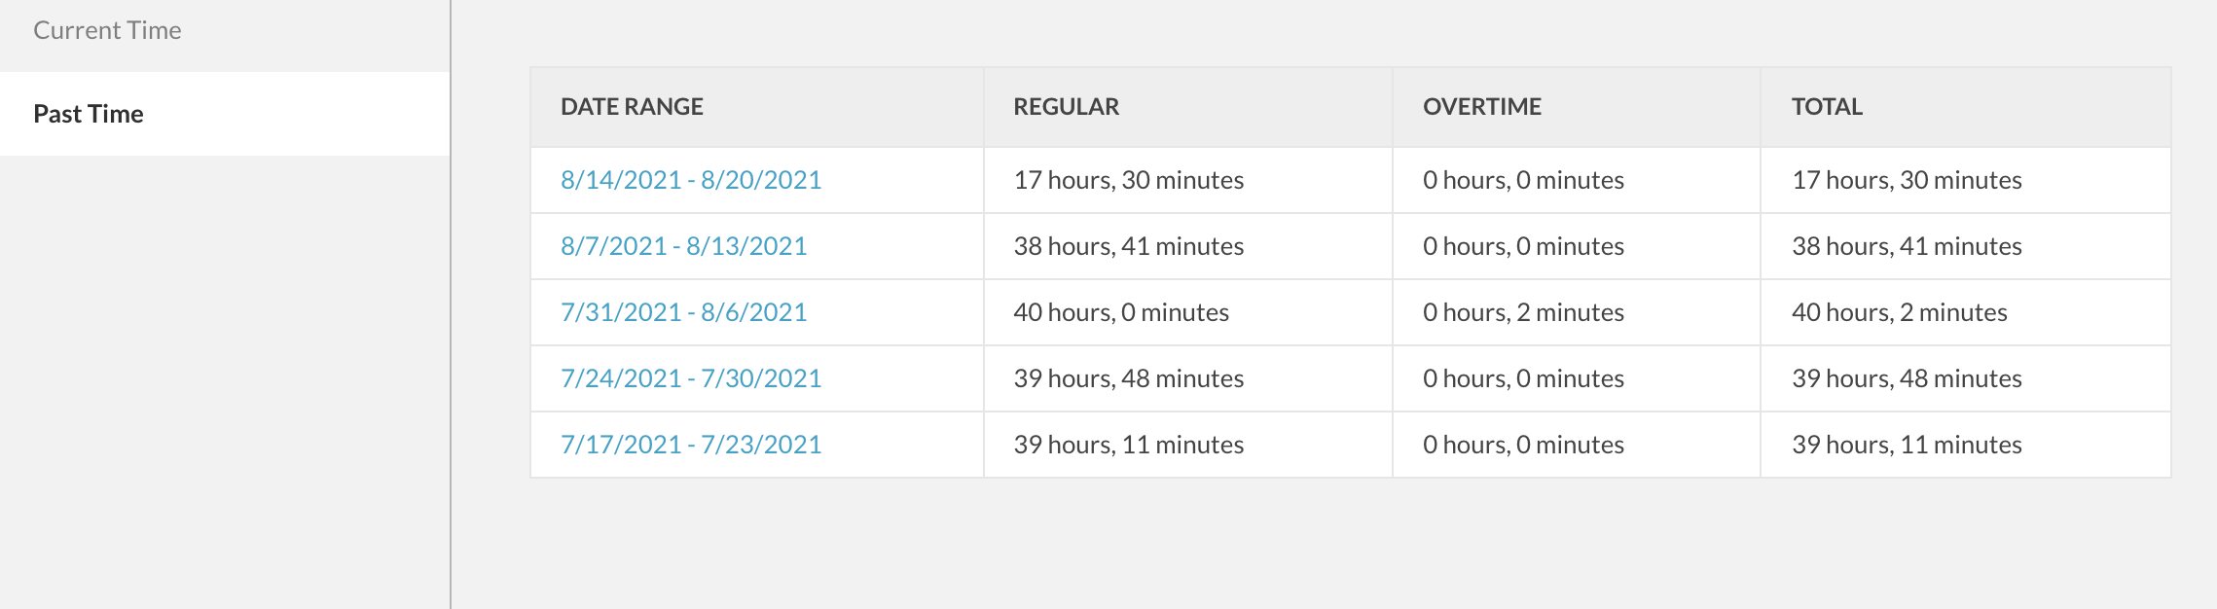Select overtime cell in the 8/14/2021 row
This screenshot has width=2217, height=609.
(x=1576, y=180)
